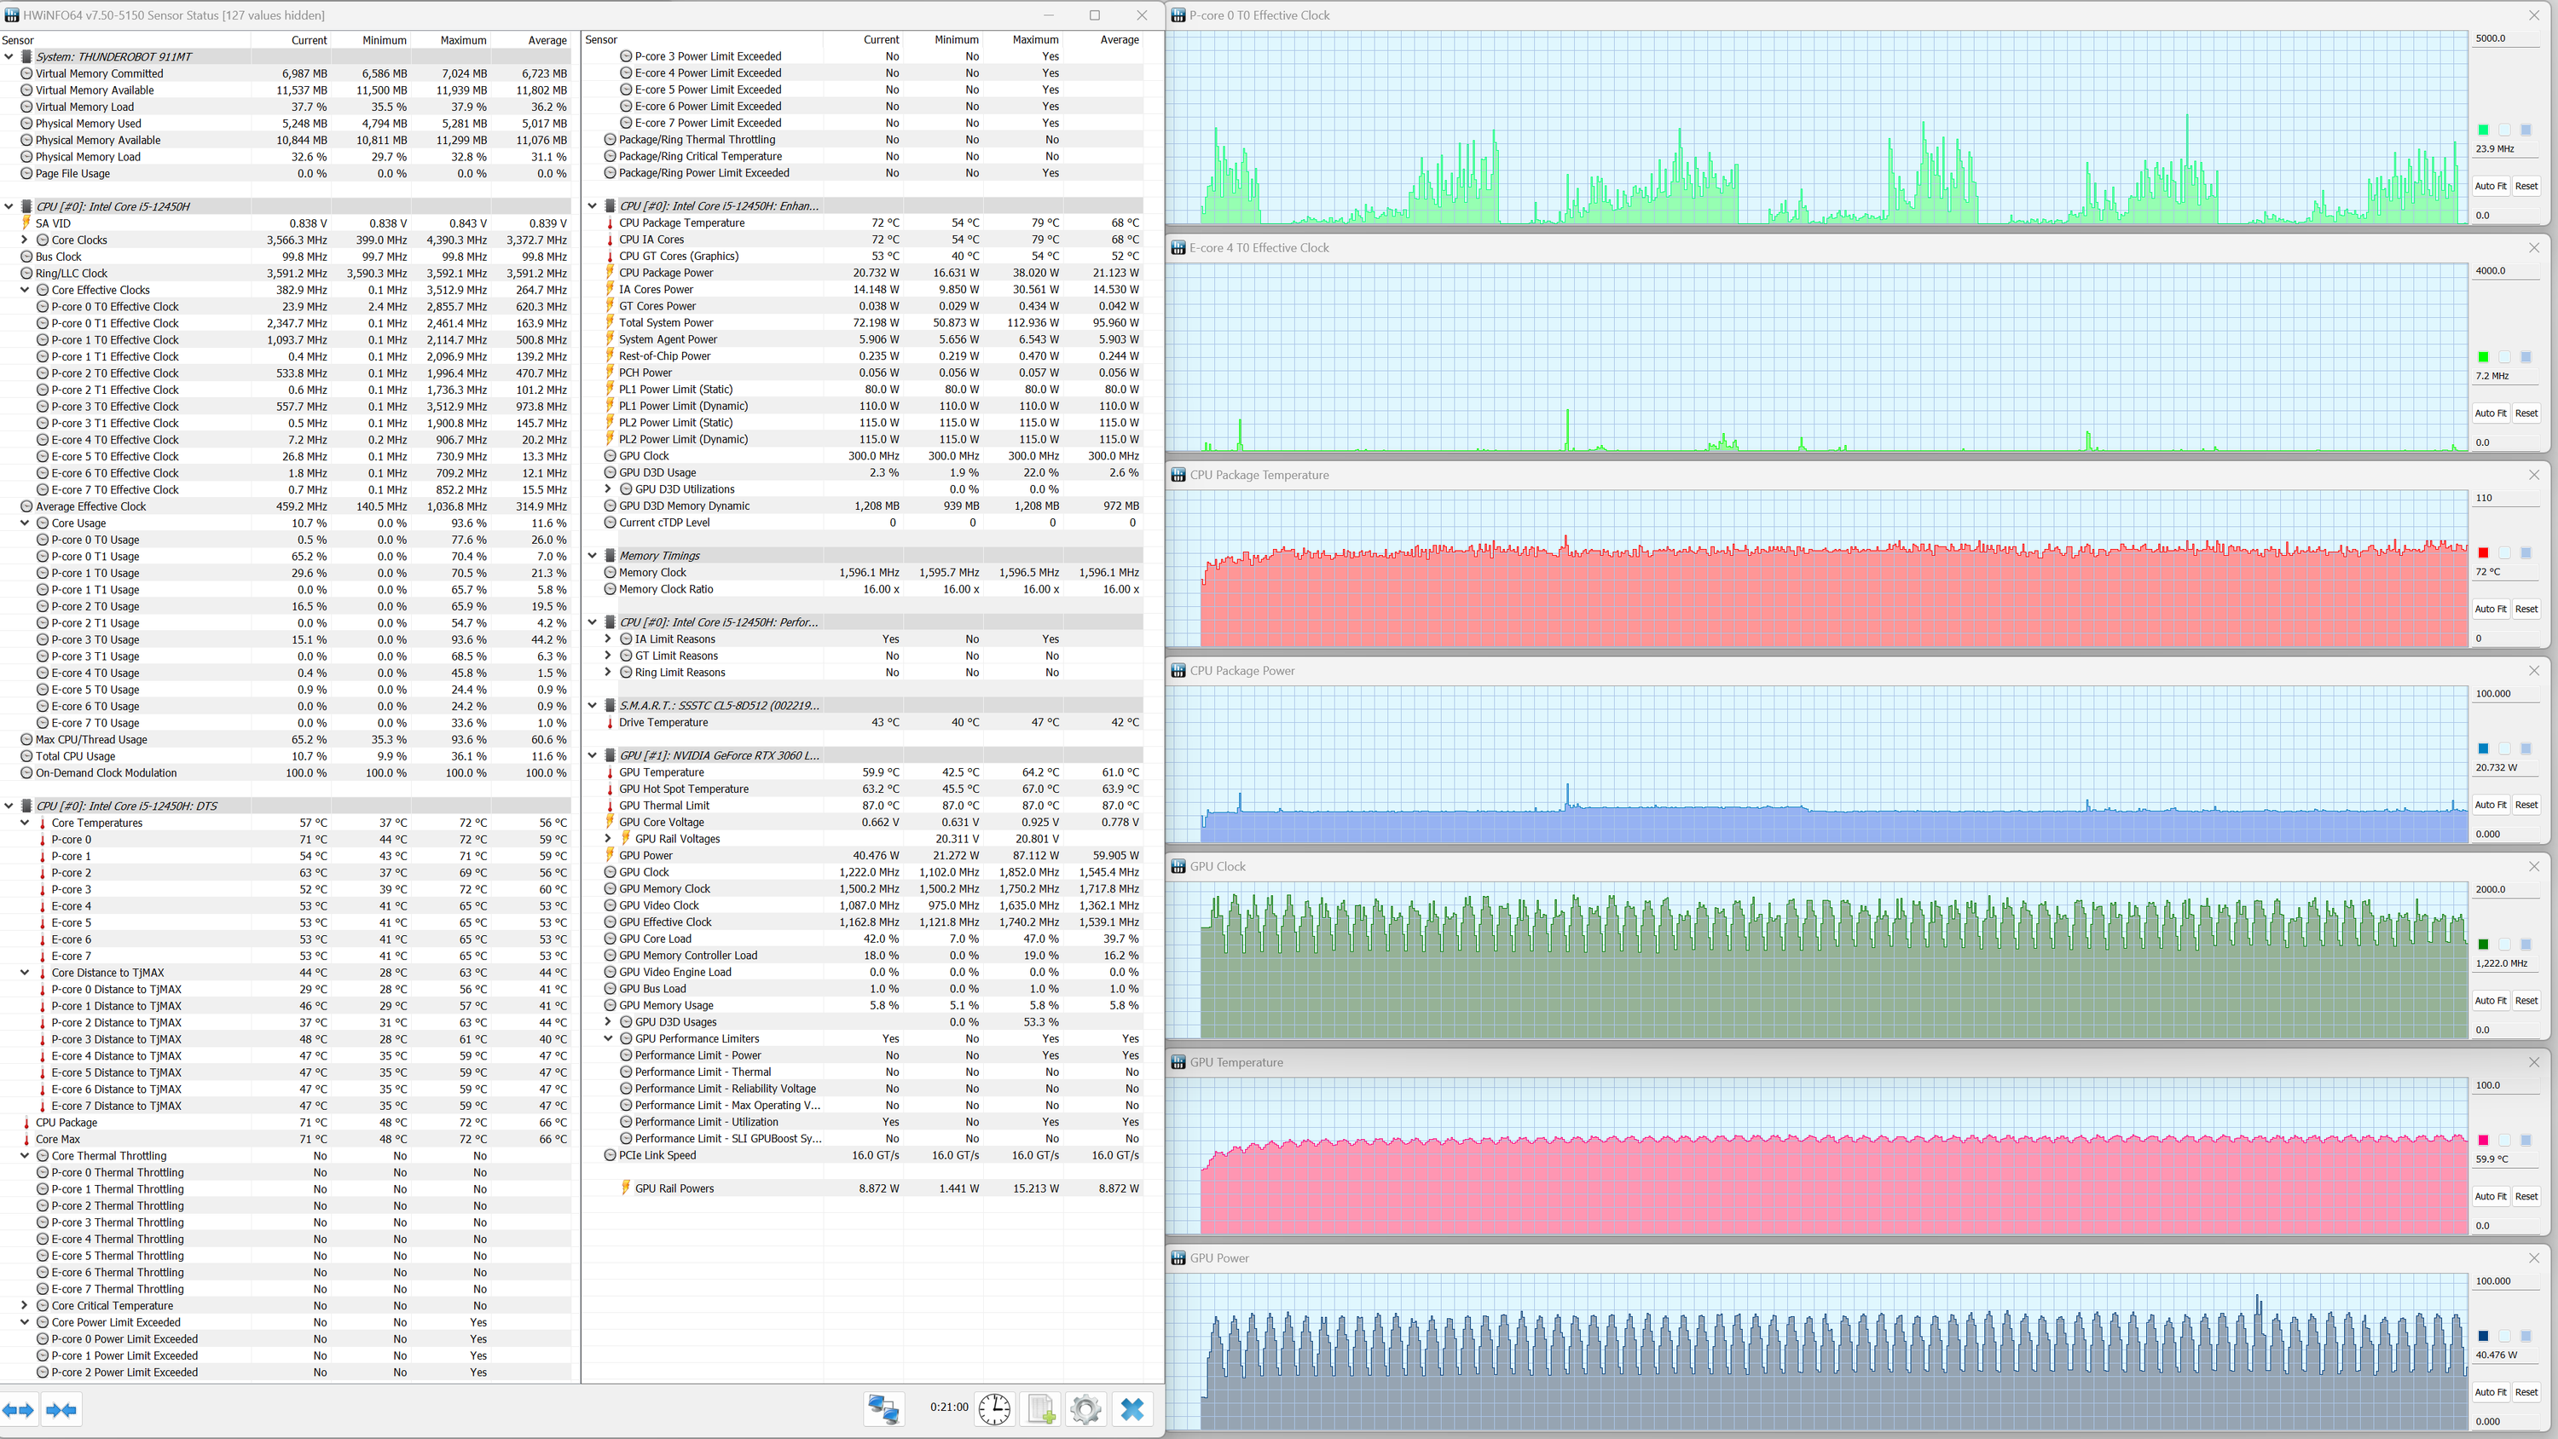Click the GPU Power sensor lightning icon

coord(611,855)
